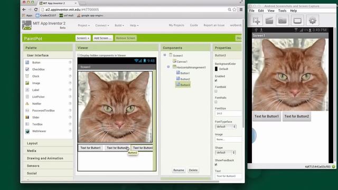338x190 pixels.
Task: Click the browser address bar
Action: coord(134,9)
